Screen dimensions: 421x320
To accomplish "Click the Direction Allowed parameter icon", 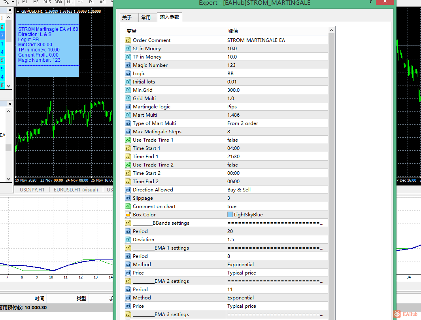I will [x=128, y=190].
